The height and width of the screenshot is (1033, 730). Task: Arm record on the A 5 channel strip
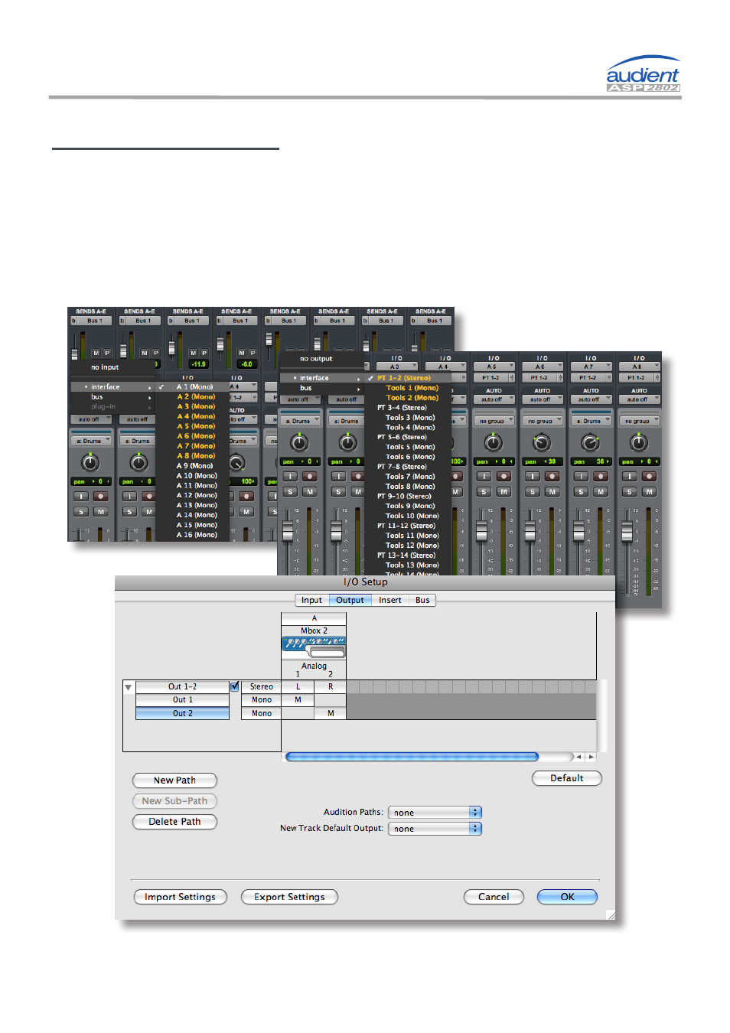click(x=504, y=476)
